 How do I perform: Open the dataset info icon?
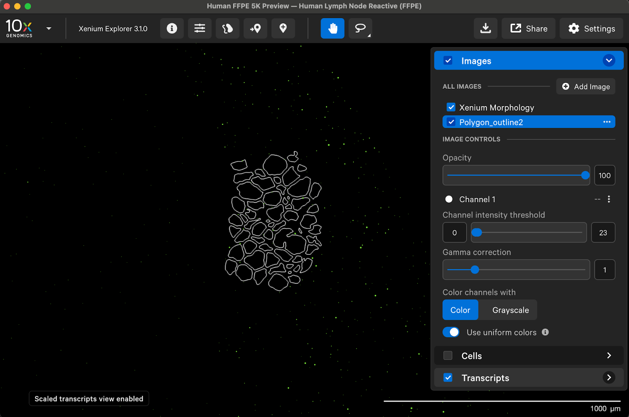(172, 28)
